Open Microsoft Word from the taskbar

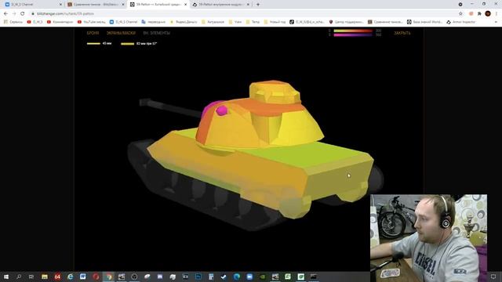pyautogui.click(x=83, y=277)
